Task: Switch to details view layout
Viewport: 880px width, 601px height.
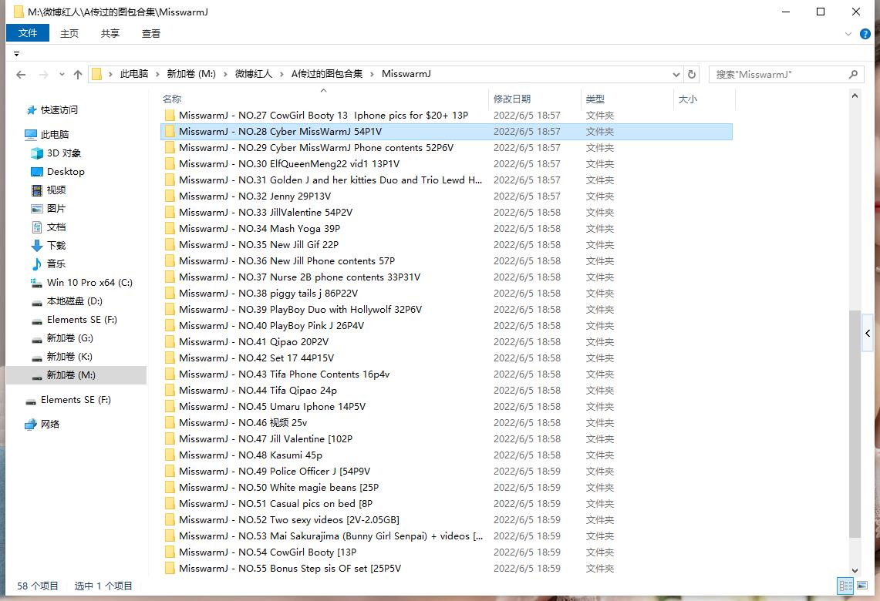Action: (845, 586)
